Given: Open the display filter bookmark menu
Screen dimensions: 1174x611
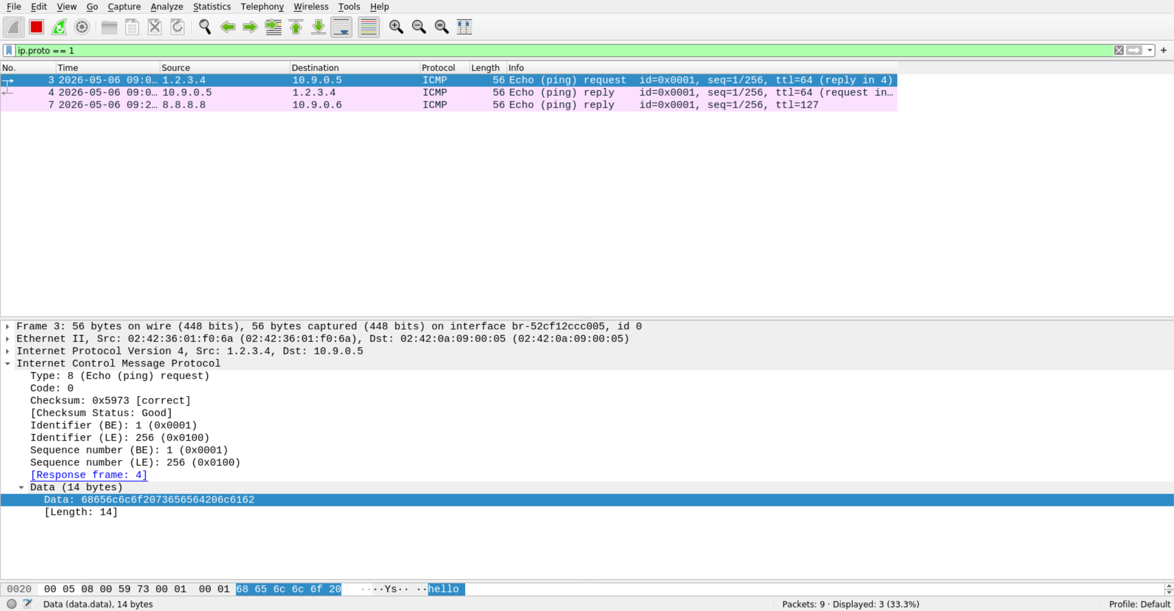Looking at the screenshot, I should tap(9, 50).
